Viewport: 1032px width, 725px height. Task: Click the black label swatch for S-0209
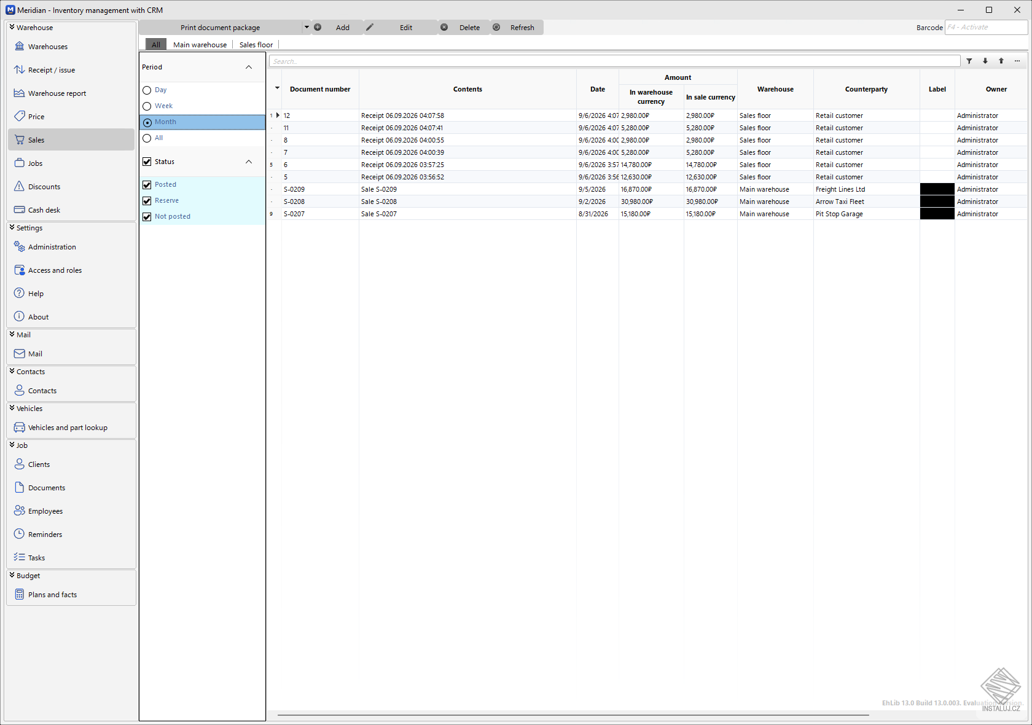pos(937,189)
